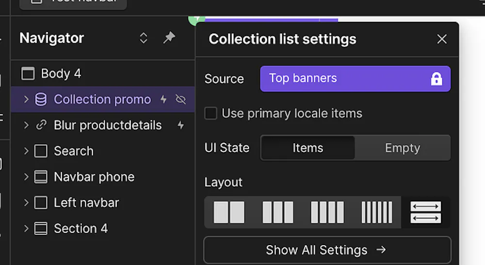Click the Navbar phone section icon

click(x=41, y=177)
